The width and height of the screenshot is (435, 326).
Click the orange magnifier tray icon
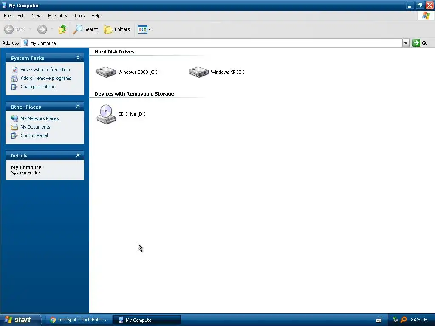point(404,320)
